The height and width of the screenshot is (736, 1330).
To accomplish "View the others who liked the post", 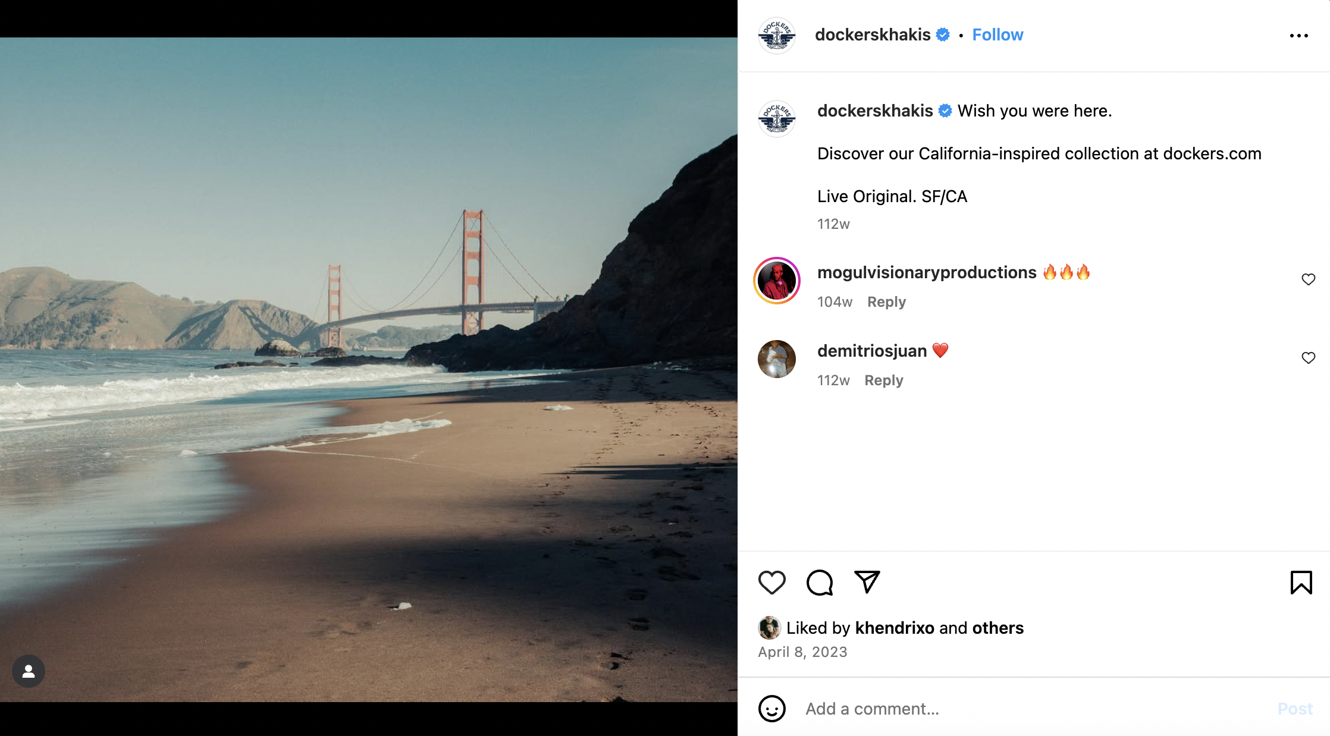I will [x=997, y=628].
